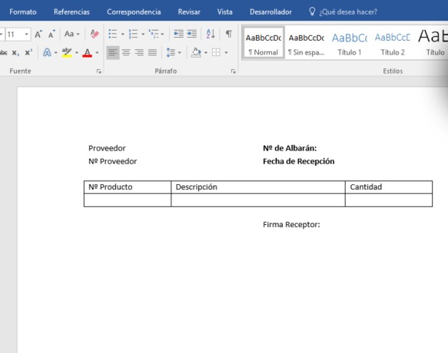Toggle center text alignment
The image size is (448, 353).
pyautogui.click(x=126, y=52)
